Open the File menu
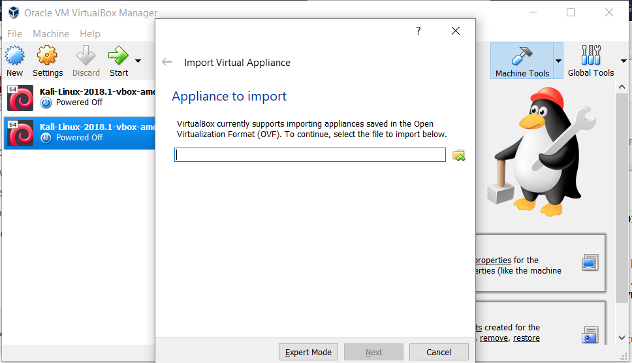 (x=14, y=34)
